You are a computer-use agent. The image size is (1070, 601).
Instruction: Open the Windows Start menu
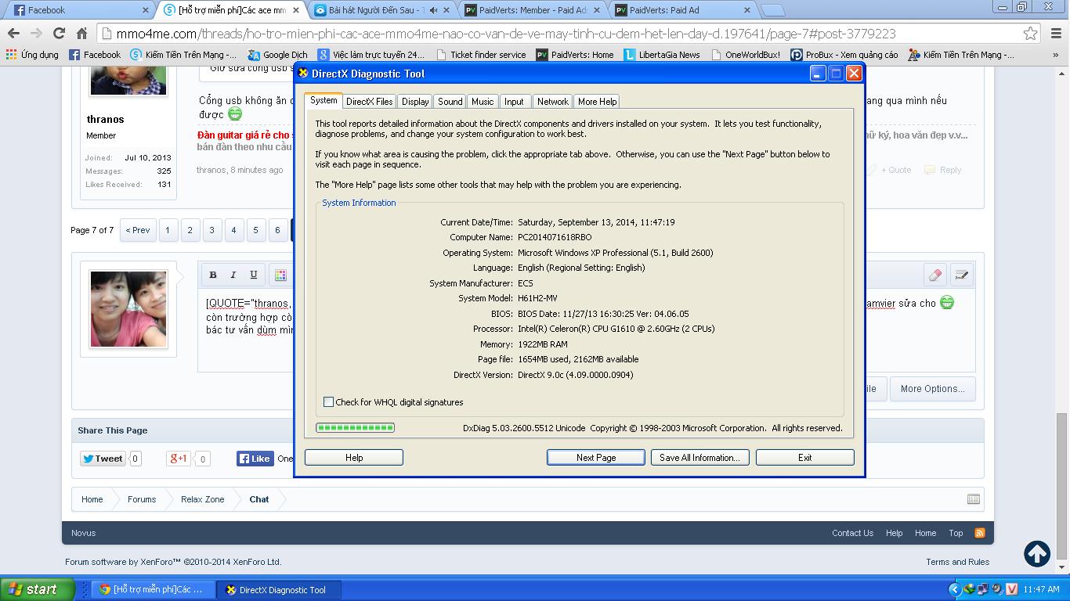pos(37,589)
